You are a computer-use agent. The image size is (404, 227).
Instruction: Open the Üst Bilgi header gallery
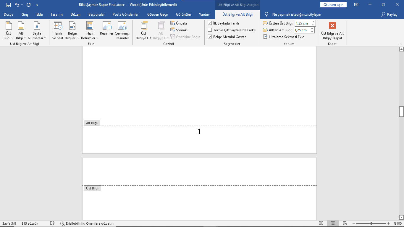(x=9, y=31)
